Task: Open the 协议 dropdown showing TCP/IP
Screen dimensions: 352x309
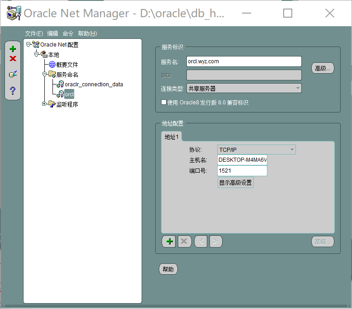Action: click(x=257, y=150)
